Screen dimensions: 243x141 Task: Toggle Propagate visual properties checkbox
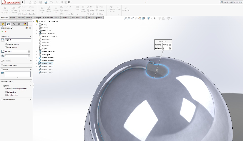(x=6, y=88)
